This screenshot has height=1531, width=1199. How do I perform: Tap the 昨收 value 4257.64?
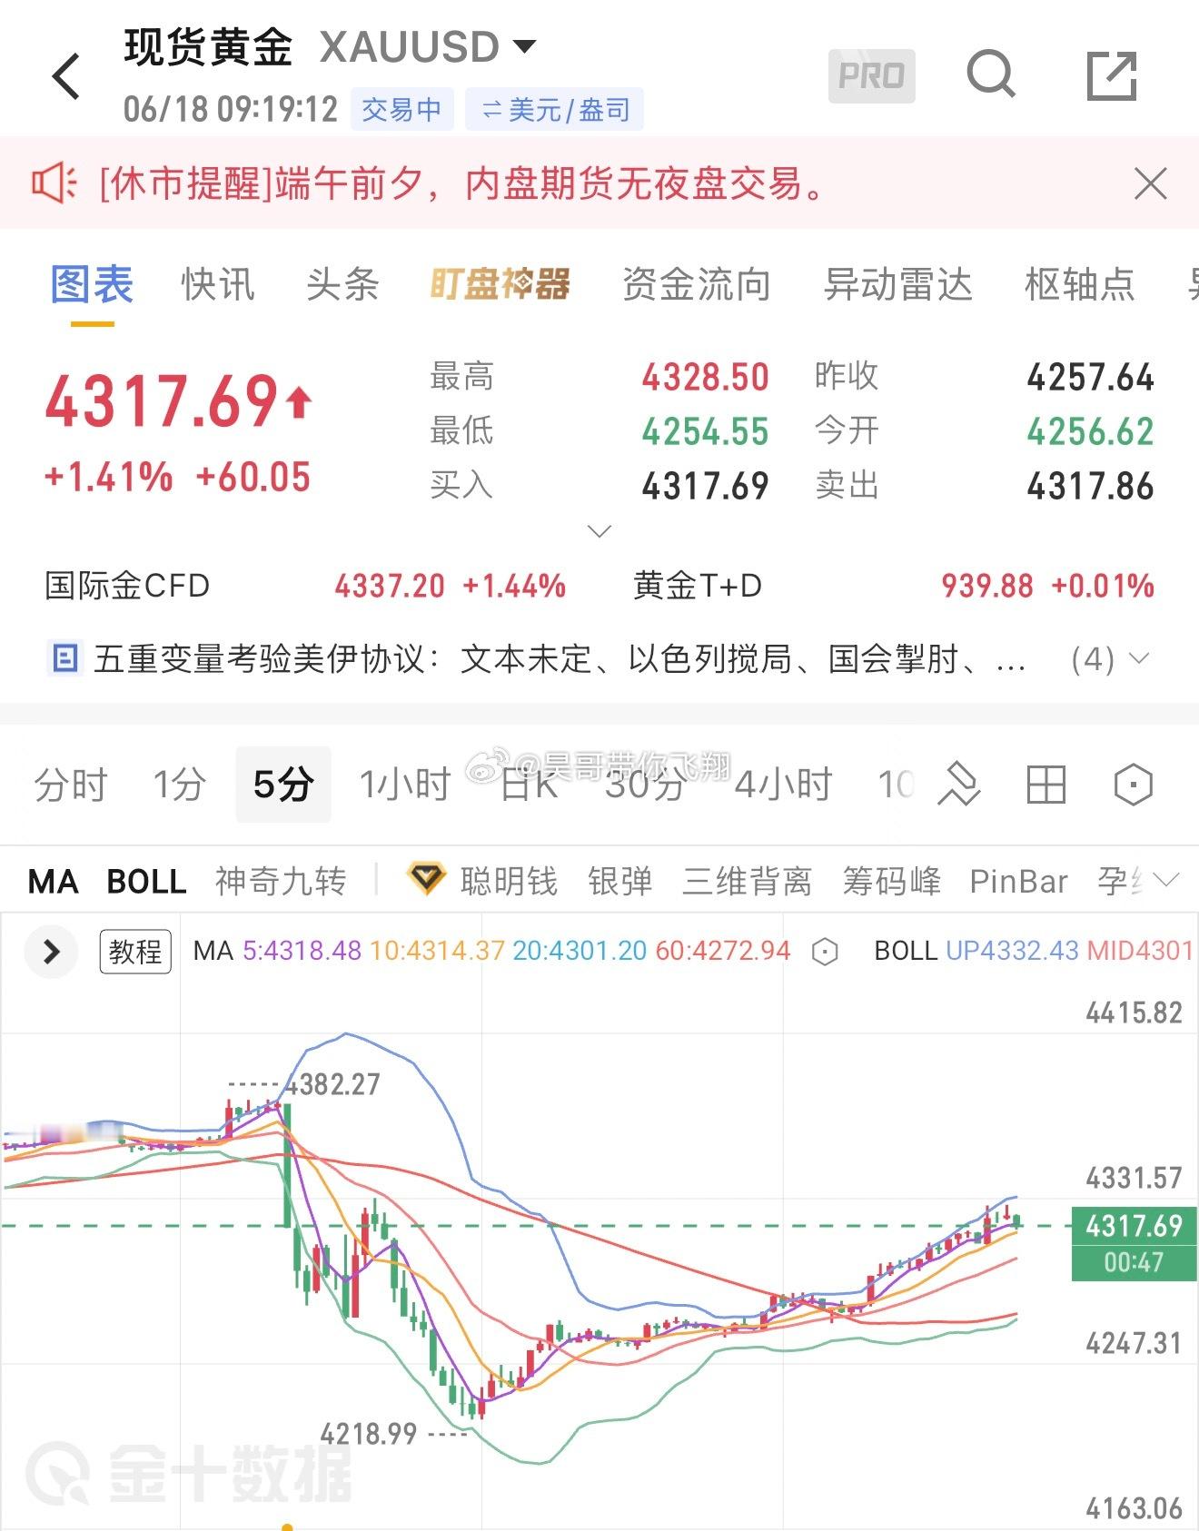click(1090, 377)
